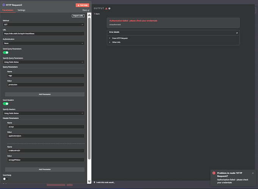Open the Authentication dropdown set to None

[44, 43]
